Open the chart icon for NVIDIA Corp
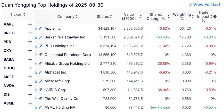This screenshot has height=112, width=224. pos(36,90)
